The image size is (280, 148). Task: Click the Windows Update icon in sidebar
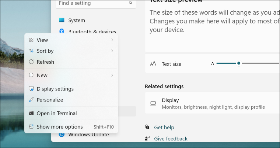point(62,135)
